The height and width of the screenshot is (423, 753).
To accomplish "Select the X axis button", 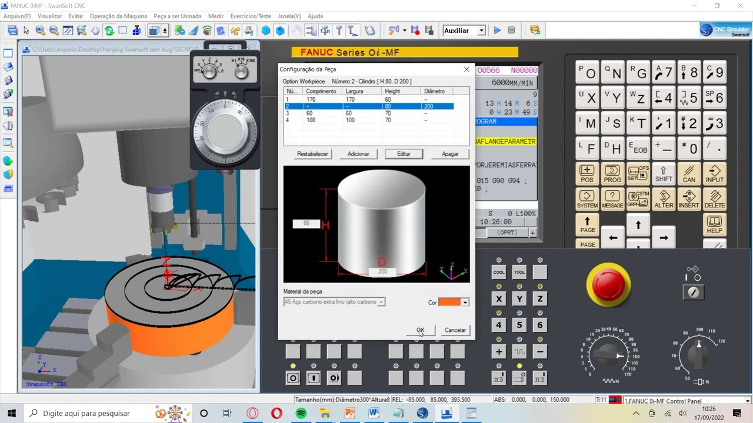I will coord(499,299).
